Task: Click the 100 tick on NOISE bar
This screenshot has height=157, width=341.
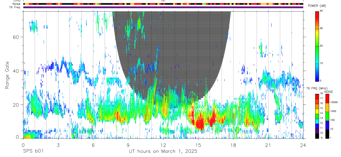Action: pyautogui.click(x=332, y=120)
